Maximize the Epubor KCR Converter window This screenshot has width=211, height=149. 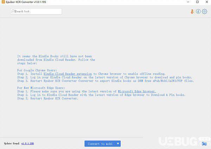tap(197, 2)
